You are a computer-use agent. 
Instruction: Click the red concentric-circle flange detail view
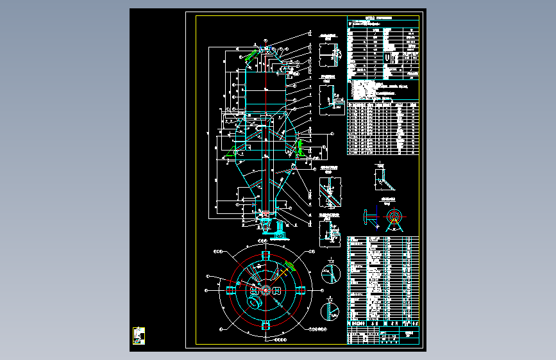coord(394,217)
